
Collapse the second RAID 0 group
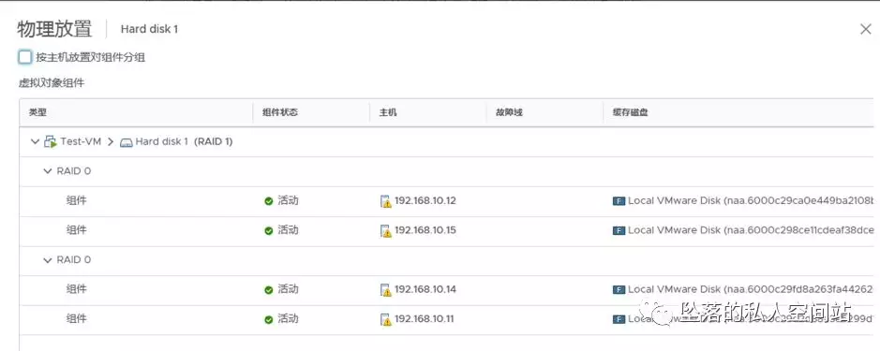tap(47, 259)
